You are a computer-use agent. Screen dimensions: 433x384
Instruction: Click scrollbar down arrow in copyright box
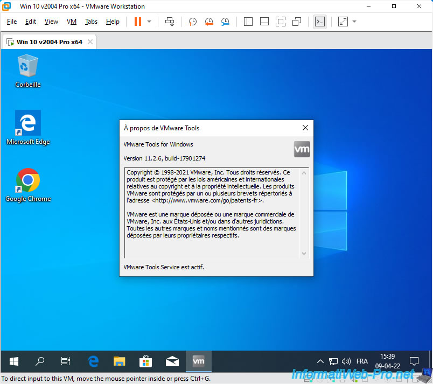[x=304, y=254]
